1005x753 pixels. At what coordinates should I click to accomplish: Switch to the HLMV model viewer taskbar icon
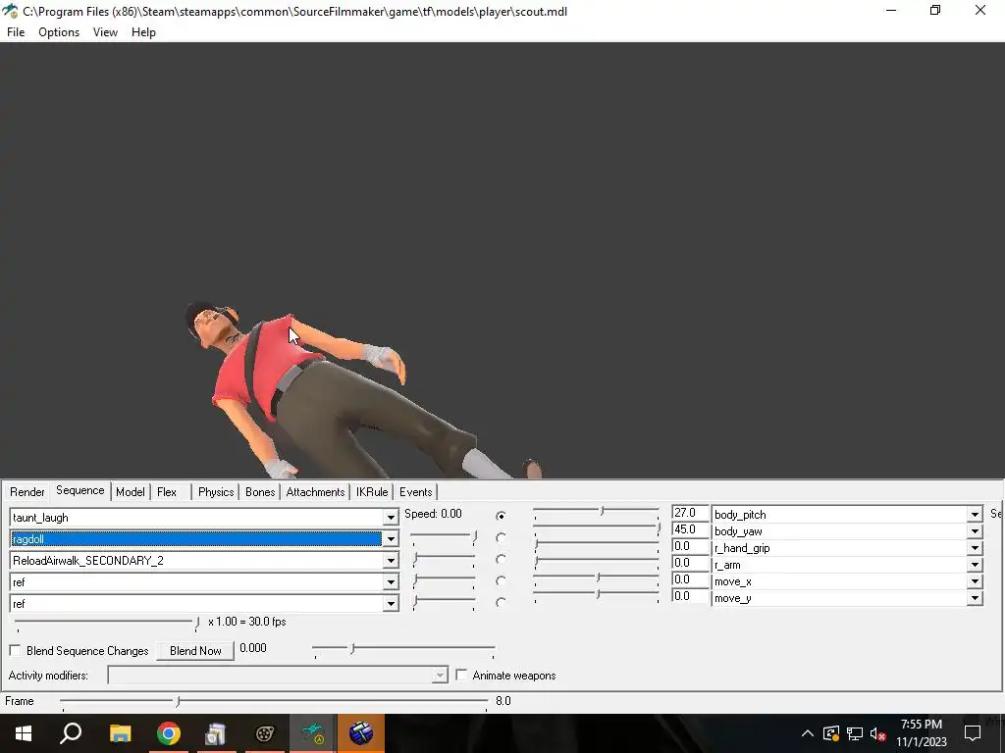pyautogui.click(x=312, y=733)
